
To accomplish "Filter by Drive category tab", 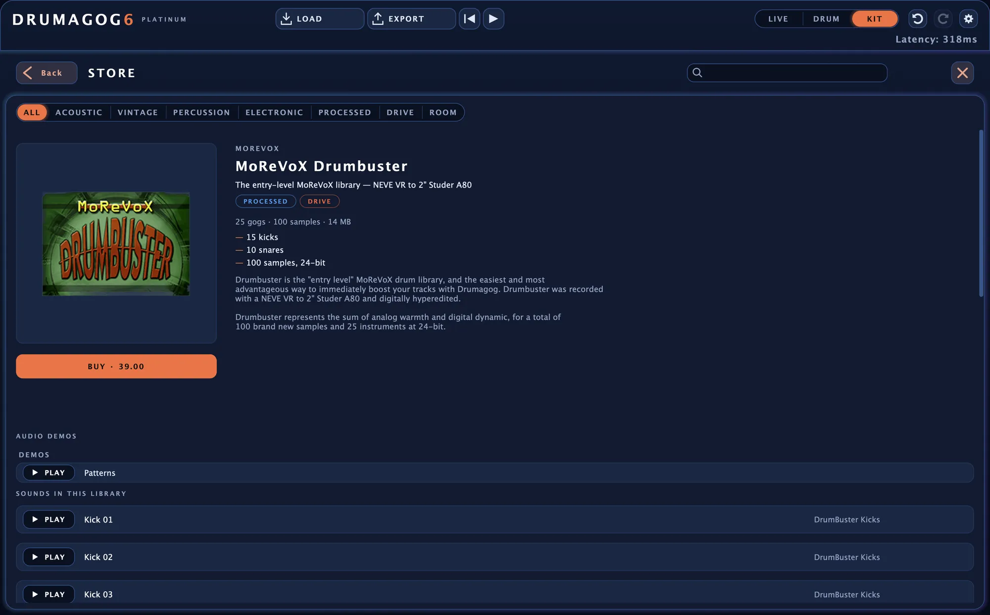I will tap(400, 112).
